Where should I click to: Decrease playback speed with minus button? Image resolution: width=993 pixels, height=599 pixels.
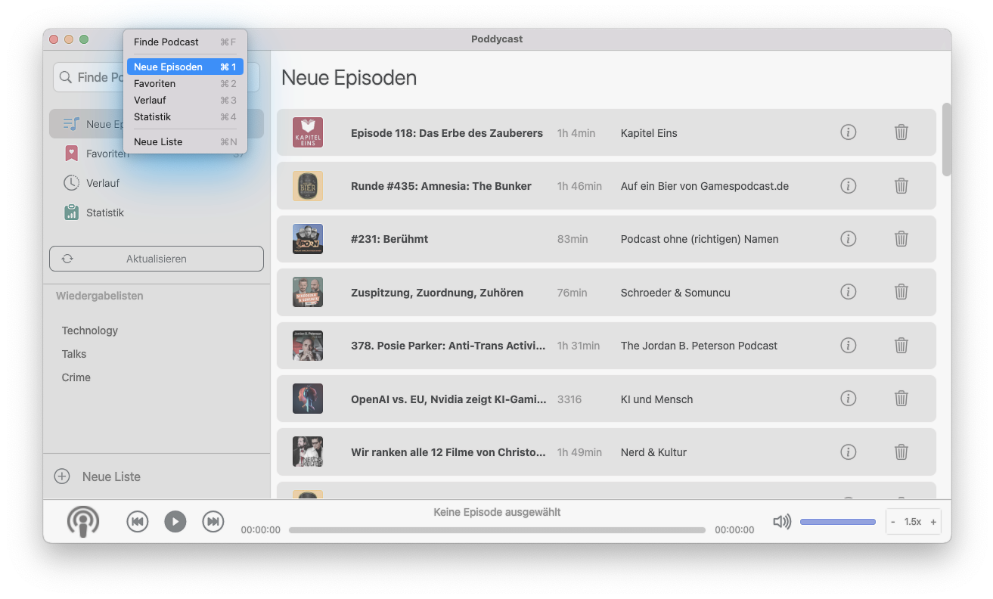tap(893, 522)
